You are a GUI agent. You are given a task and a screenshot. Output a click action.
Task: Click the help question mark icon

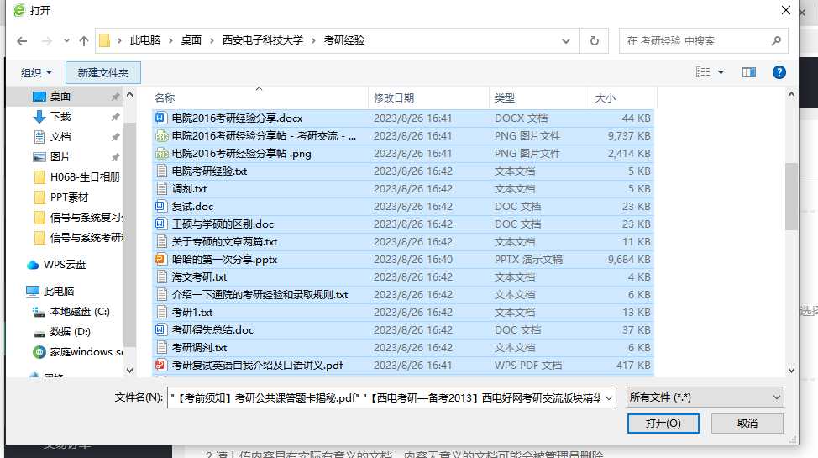pyautogui.click(x=779, y=73)
